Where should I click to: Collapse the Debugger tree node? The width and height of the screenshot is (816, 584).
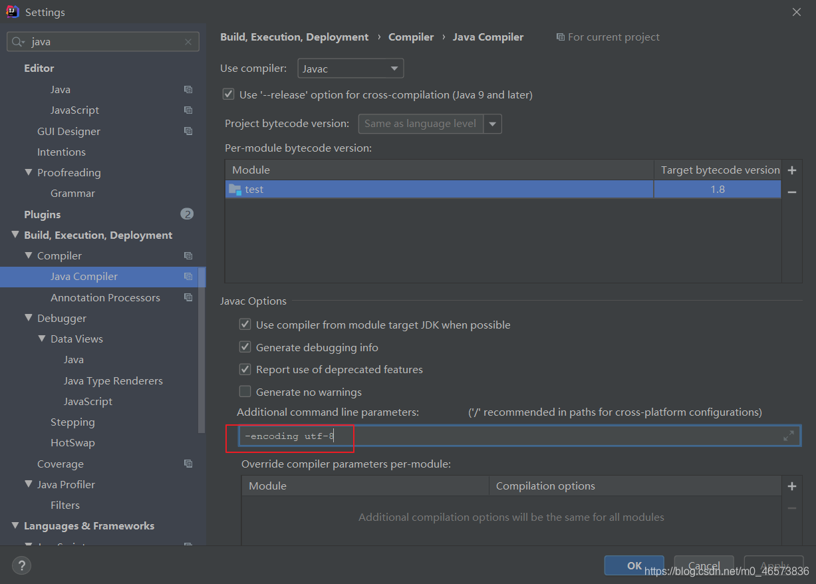tap(29, 318)
